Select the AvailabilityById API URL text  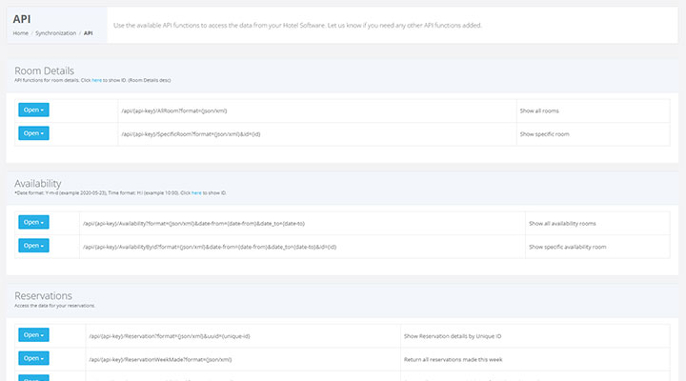click(x=210, y=247)
